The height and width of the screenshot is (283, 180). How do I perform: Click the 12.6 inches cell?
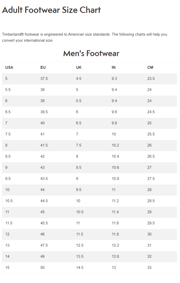(115, 256)
